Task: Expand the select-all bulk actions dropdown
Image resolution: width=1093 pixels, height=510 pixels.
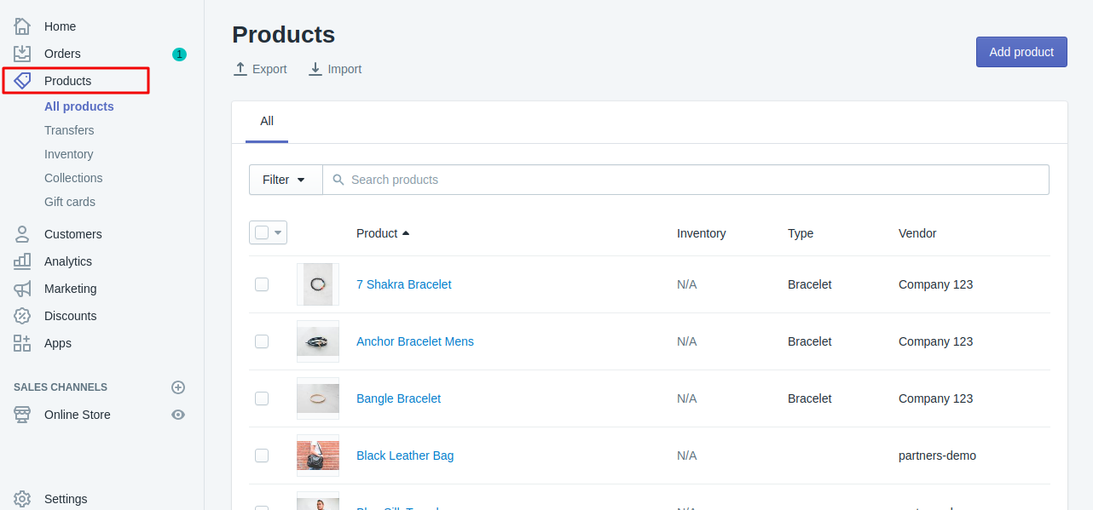Action: coord(278,232)
